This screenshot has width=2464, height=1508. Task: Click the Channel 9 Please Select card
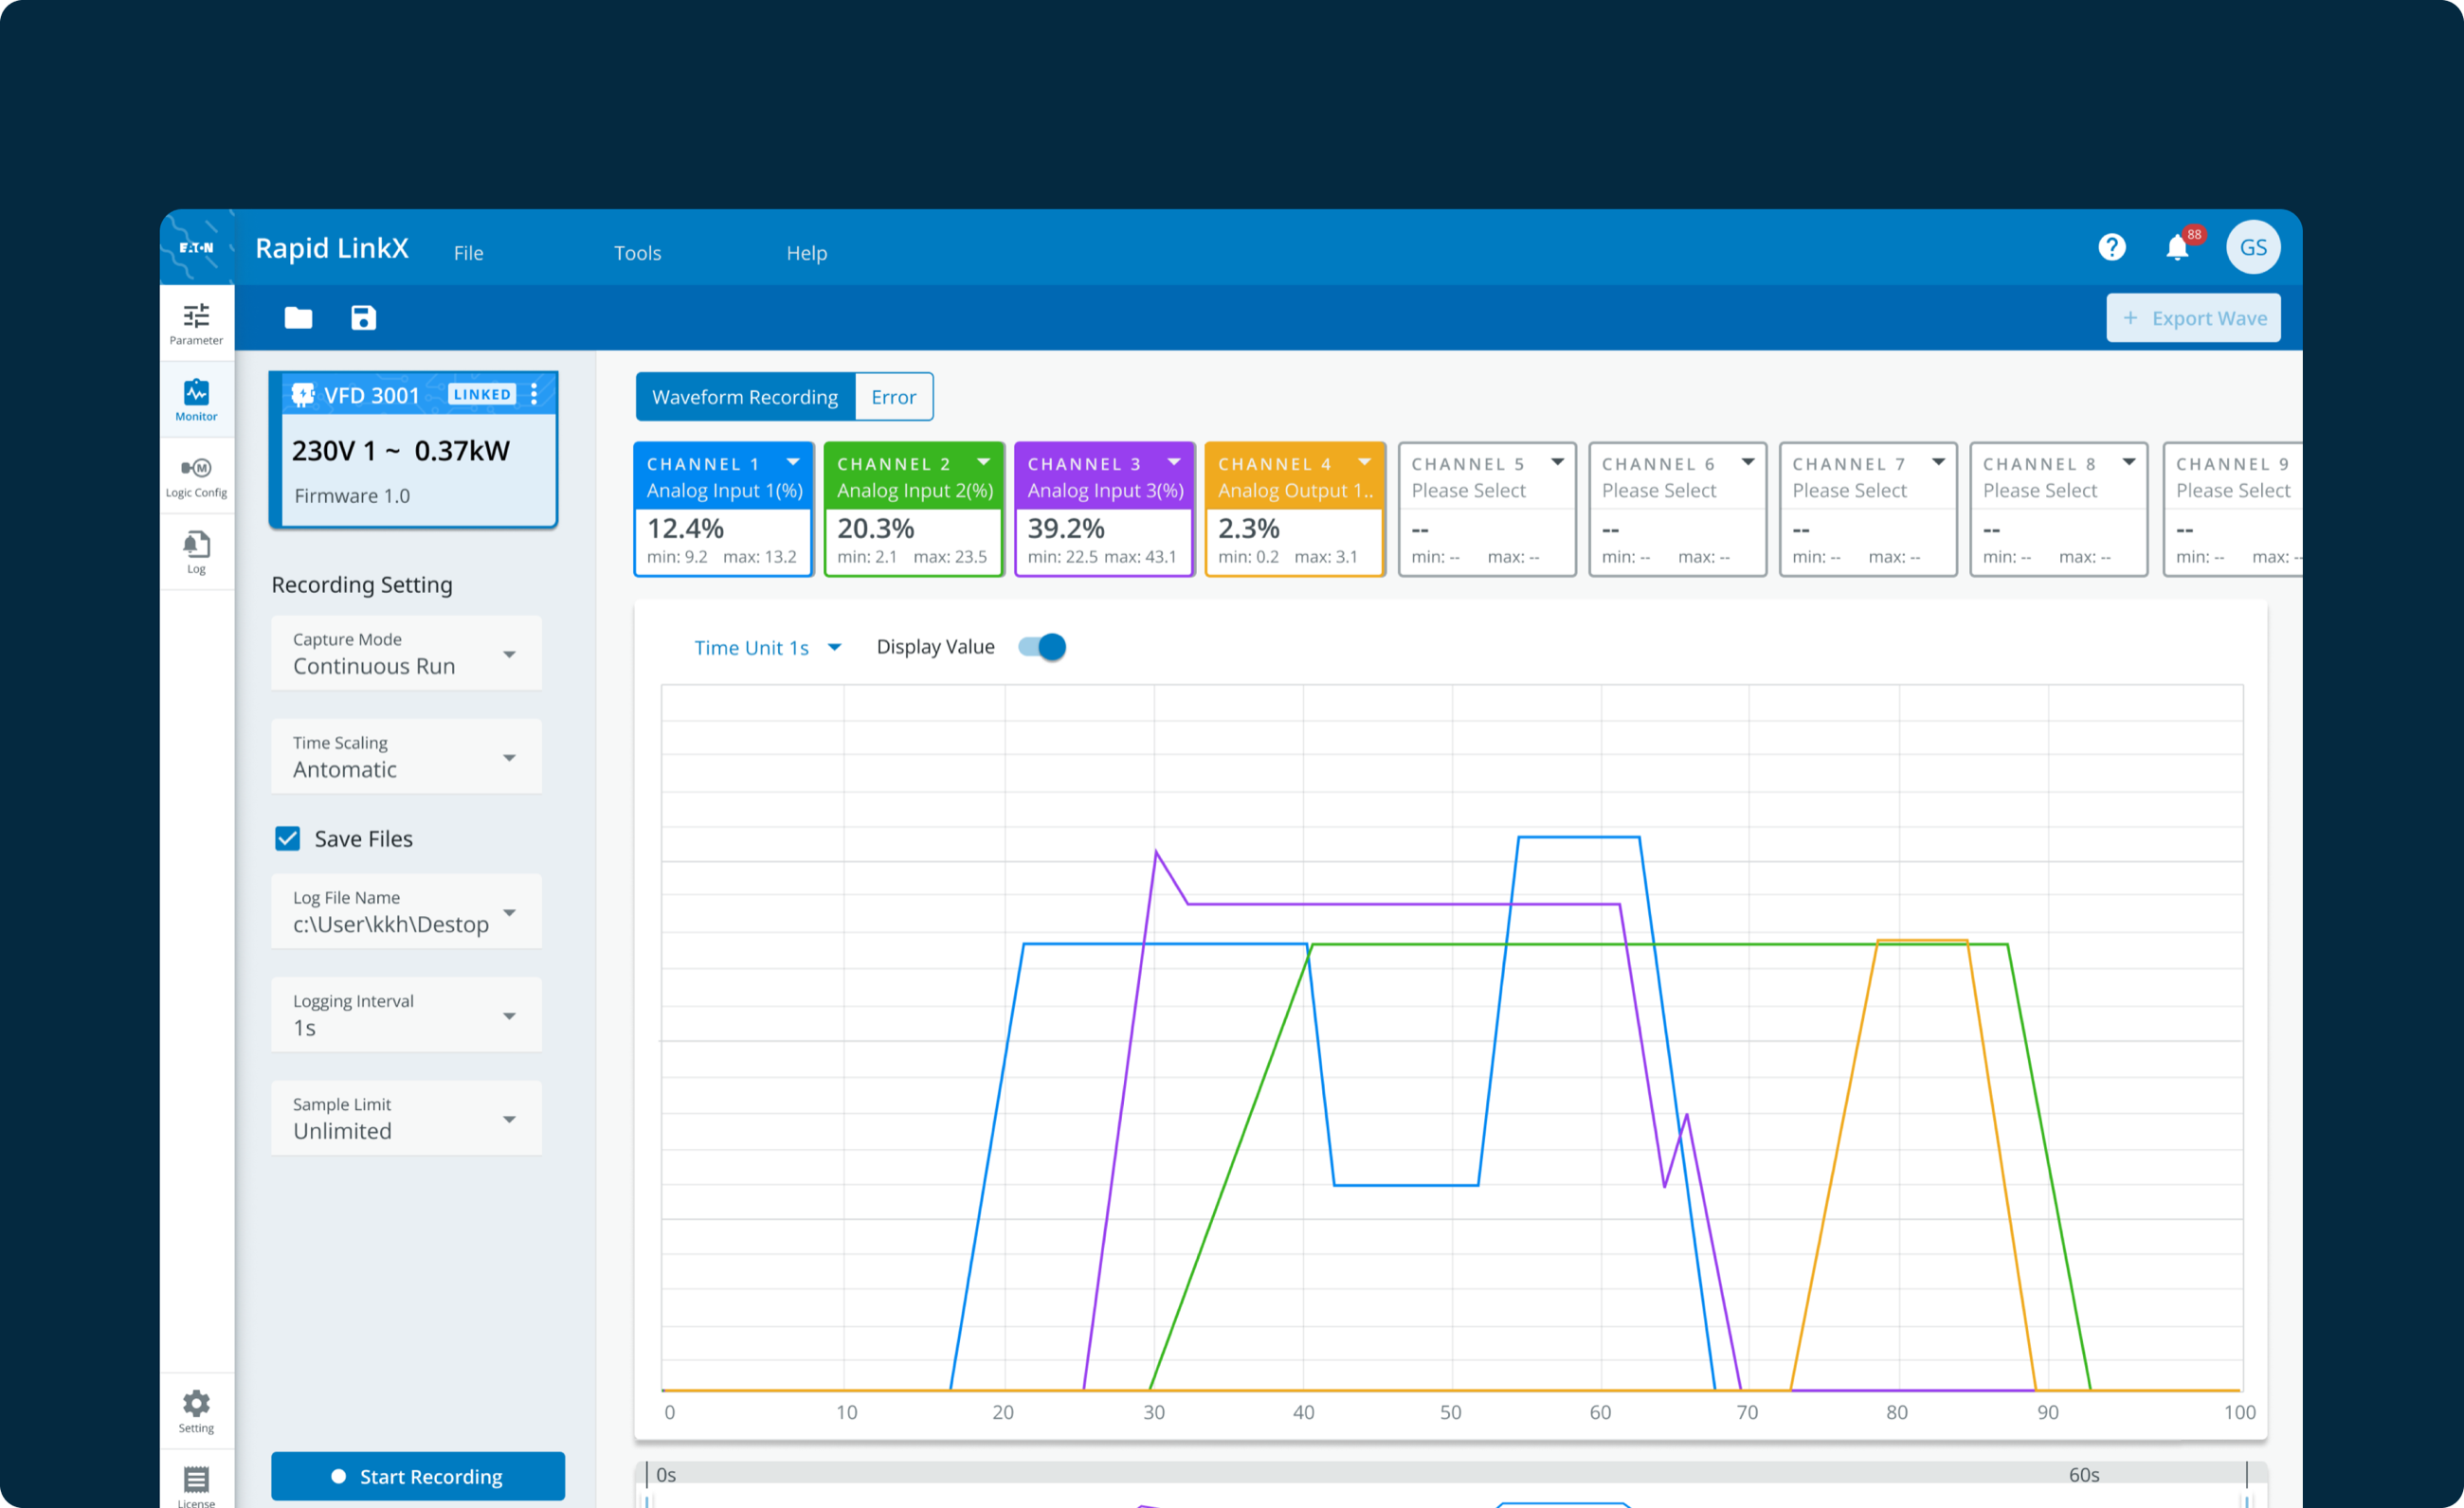(2233, 510)
